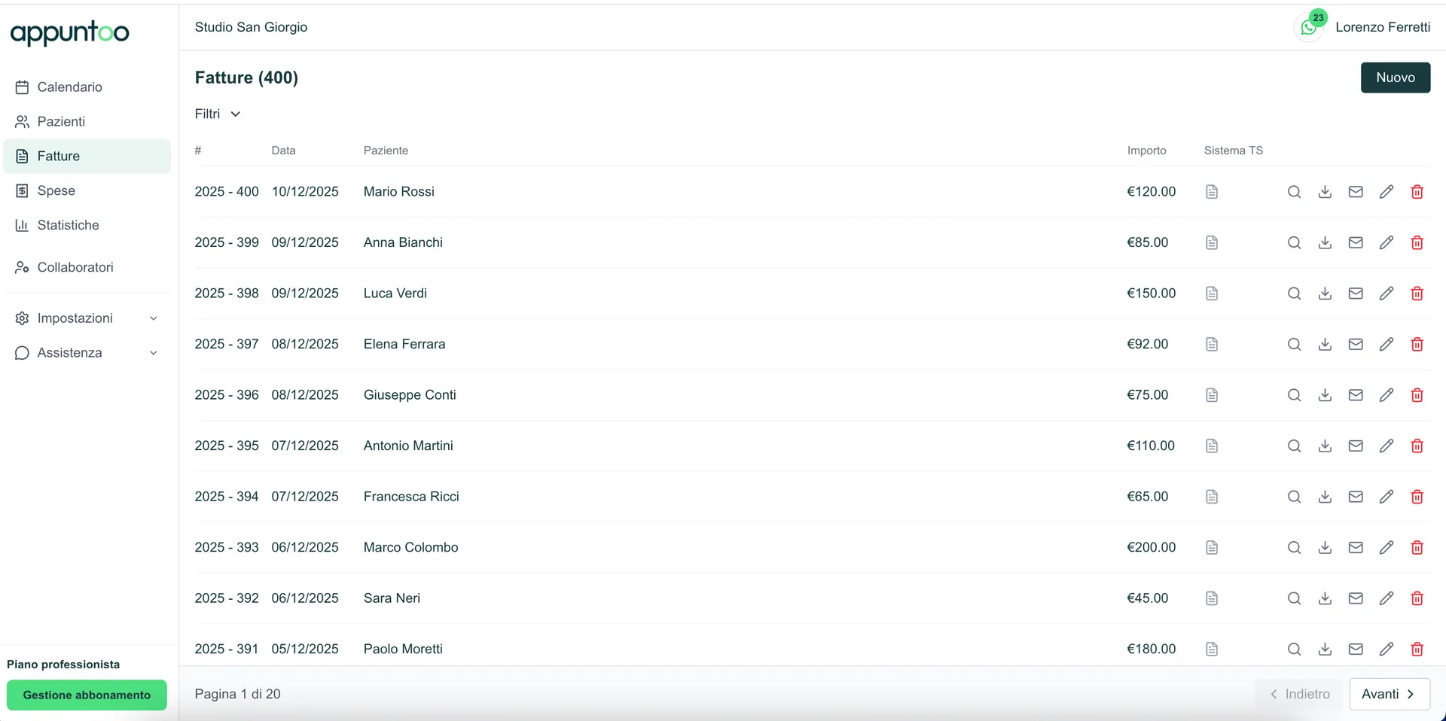This screenshot has width=1446, height=721.
Task: Download Marco Colombo's invoice
Action: point(1325,547)
